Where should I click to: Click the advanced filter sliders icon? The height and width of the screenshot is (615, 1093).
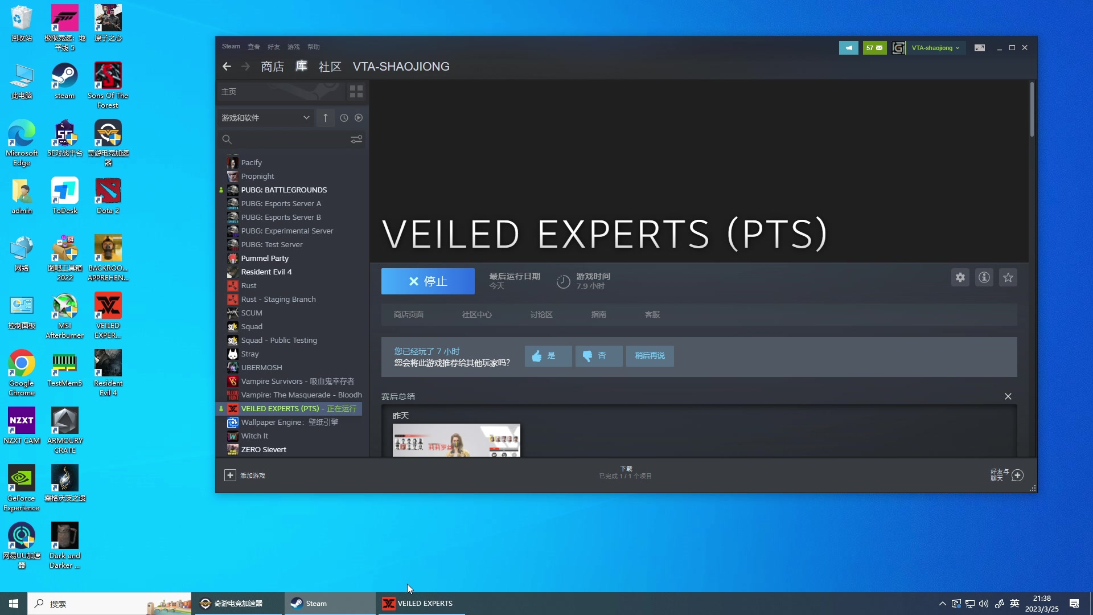[x=356, y=140]
